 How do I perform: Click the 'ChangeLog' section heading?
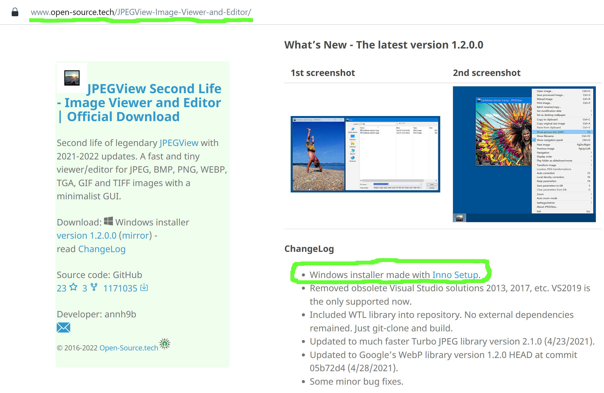coord(309,249)
